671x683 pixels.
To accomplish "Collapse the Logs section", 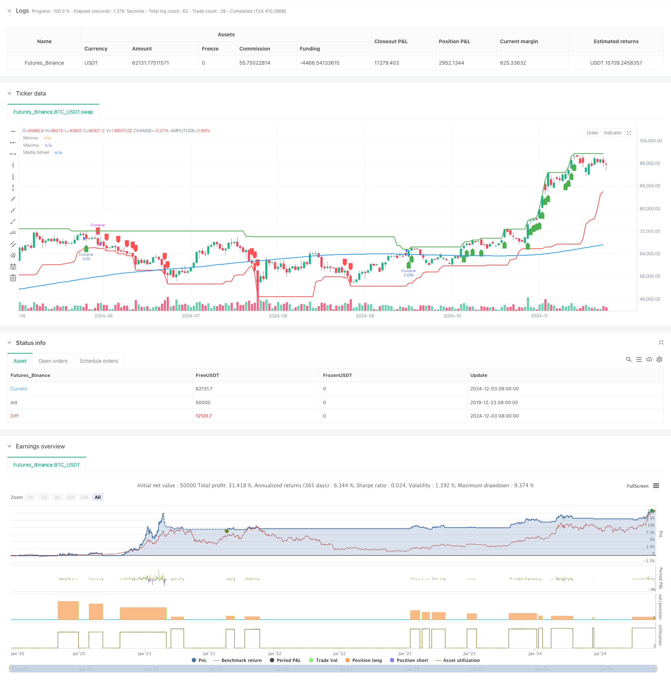I will tap(9, 11).
